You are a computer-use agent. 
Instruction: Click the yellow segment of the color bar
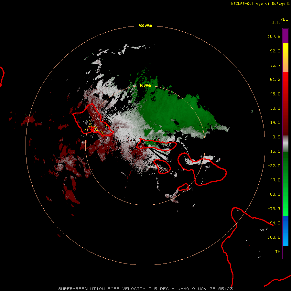(x=286, y=50)
